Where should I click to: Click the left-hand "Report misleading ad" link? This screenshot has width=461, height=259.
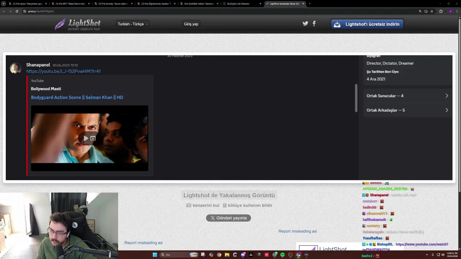point(143,243)
